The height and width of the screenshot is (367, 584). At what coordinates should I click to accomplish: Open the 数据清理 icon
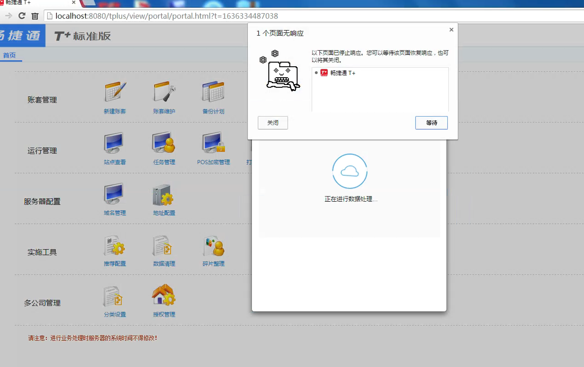(162, 245)
